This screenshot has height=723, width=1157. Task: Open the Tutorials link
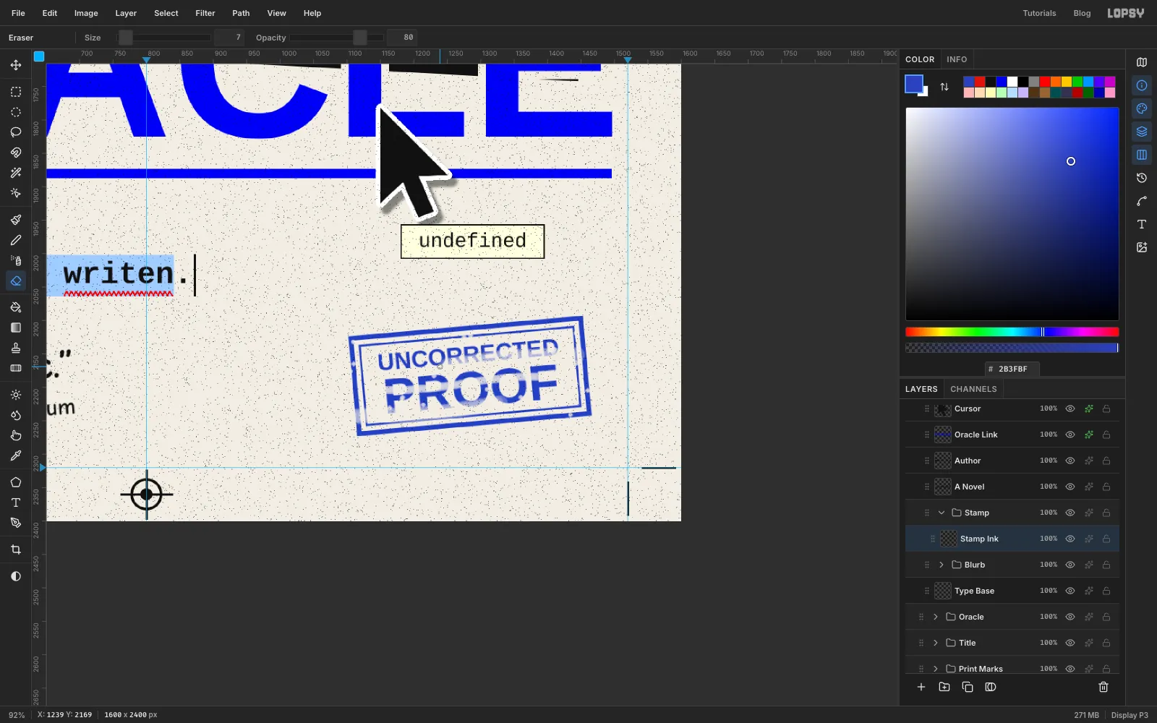point(1039,13)
